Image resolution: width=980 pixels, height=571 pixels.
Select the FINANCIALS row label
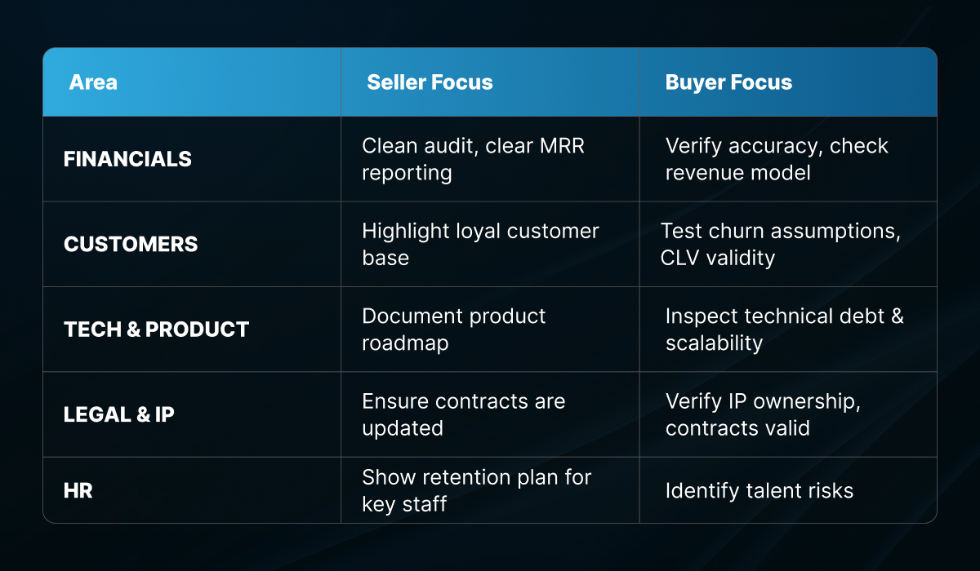coord(127,159)
